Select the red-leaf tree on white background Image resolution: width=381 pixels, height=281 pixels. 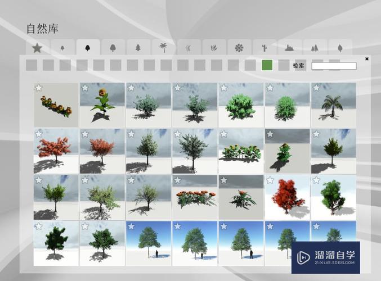pos(286,197)
